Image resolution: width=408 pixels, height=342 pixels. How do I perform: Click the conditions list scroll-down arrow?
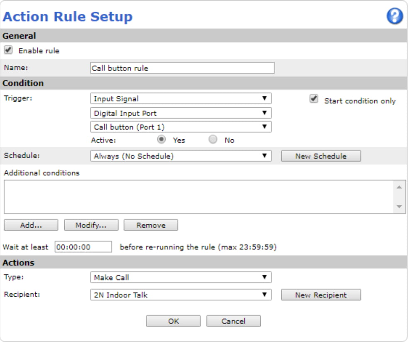[399, 206]
